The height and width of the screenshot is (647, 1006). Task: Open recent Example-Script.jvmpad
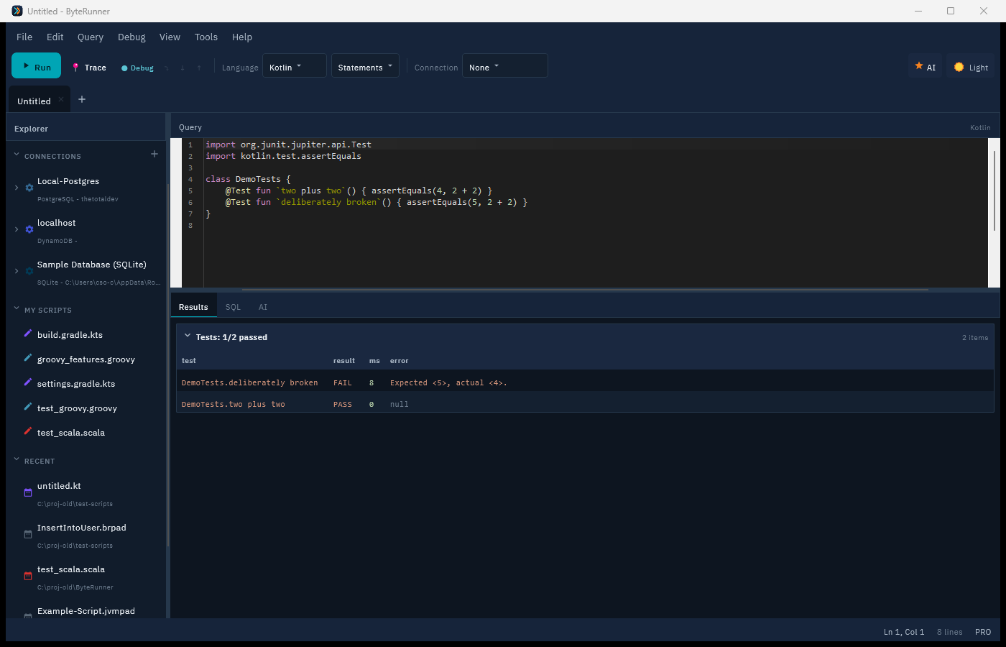point(86,611)
